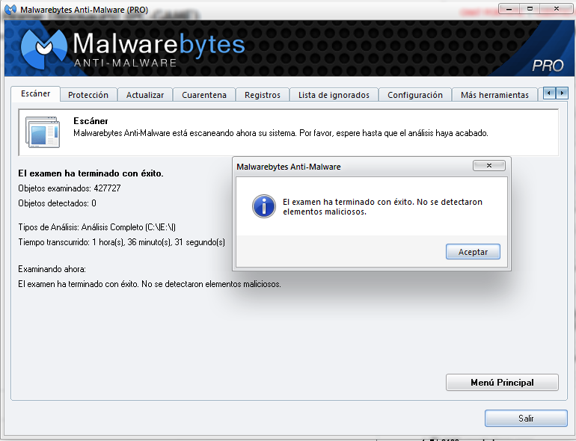The height and width of the screenshot is (441, 576).
Task: Click the Malwarebytes icon in the title bar
Action: [x=10, y=9]
